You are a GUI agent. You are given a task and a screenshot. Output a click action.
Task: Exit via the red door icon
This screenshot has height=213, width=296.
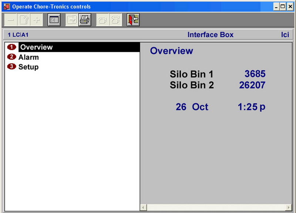(133, 20)
